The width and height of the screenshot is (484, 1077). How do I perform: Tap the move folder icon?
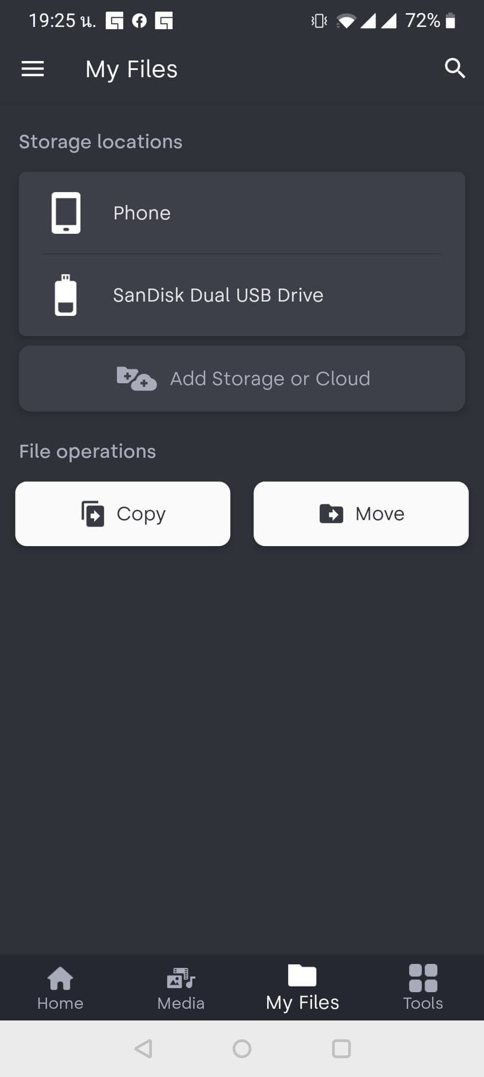332,514
